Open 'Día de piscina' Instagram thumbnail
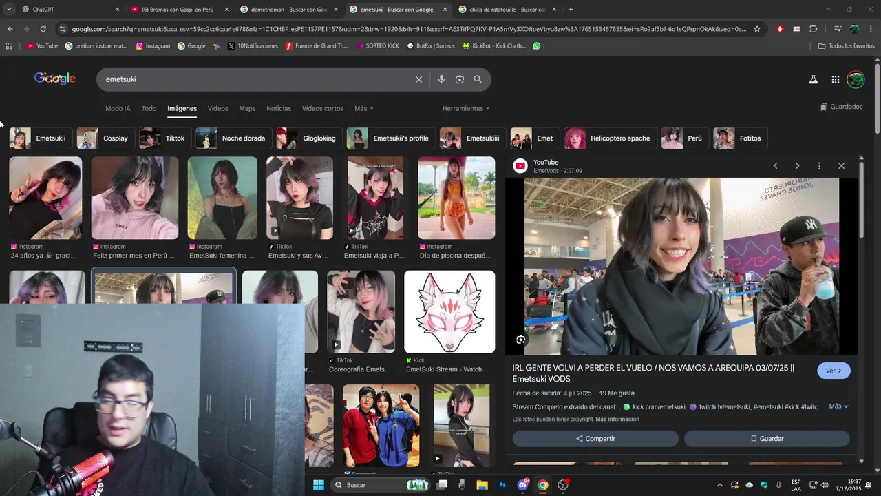This screenshot has width=881, height=496. [x=456, y=198]
